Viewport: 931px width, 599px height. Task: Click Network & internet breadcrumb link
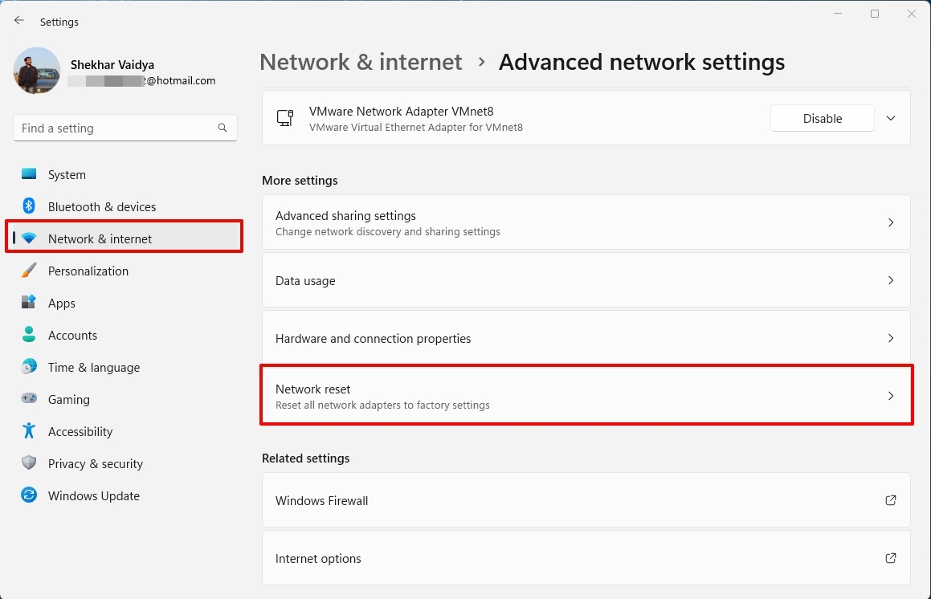click(361, 62)
